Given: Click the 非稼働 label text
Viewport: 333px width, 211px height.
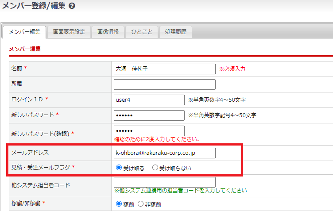Looking at the screenshot, I should click(x=153, y=204).
